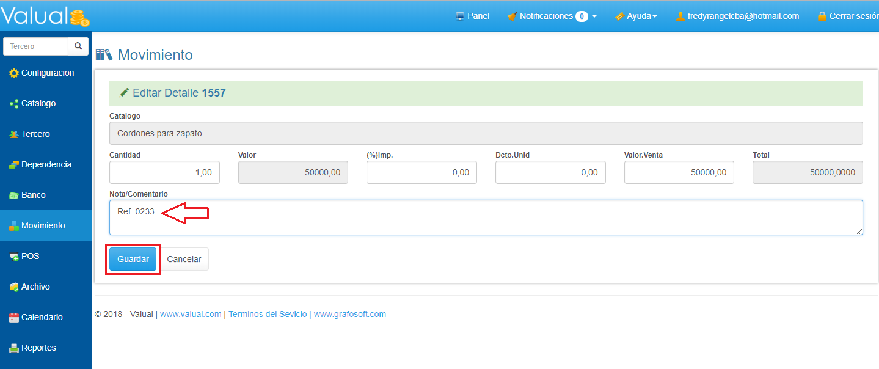
Task: Click the Calendario calendar icon
Action: pos(14,318)
